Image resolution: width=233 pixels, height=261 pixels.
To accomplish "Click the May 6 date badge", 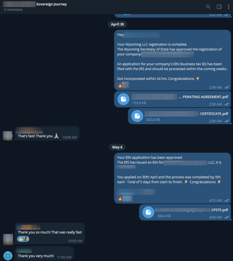I will click(117, 147).
